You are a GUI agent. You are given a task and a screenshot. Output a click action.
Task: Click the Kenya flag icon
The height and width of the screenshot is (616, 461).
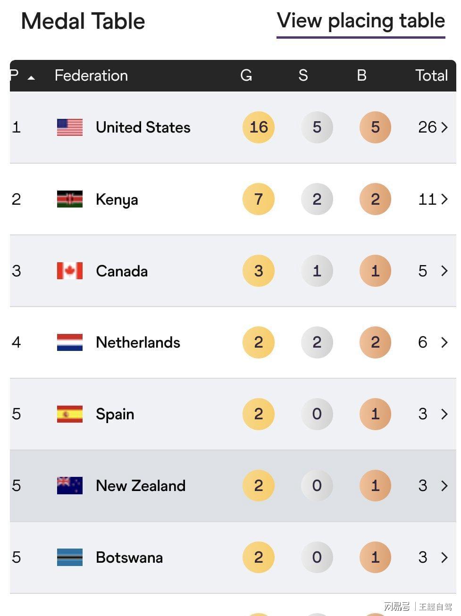pyautogui.click(x=69, y=199)
